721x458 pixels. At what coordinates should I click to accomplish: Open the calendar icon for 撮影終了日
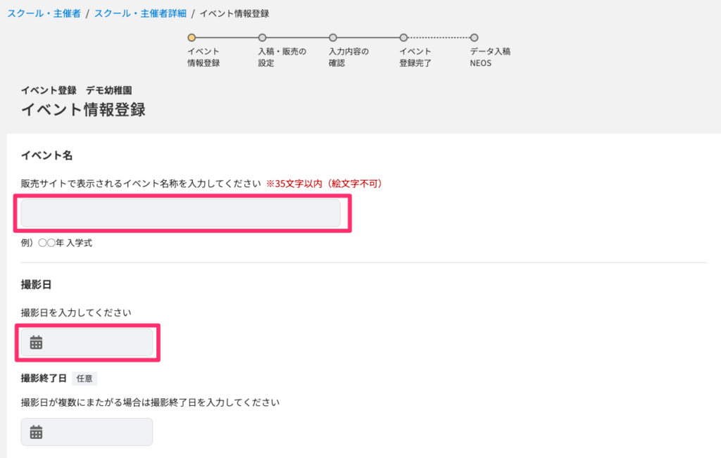(x=36, y=432)
